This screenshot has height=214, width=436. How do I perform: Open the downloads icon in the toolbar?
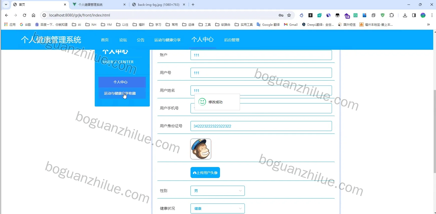pyautogui.click(x=405, y=15)
